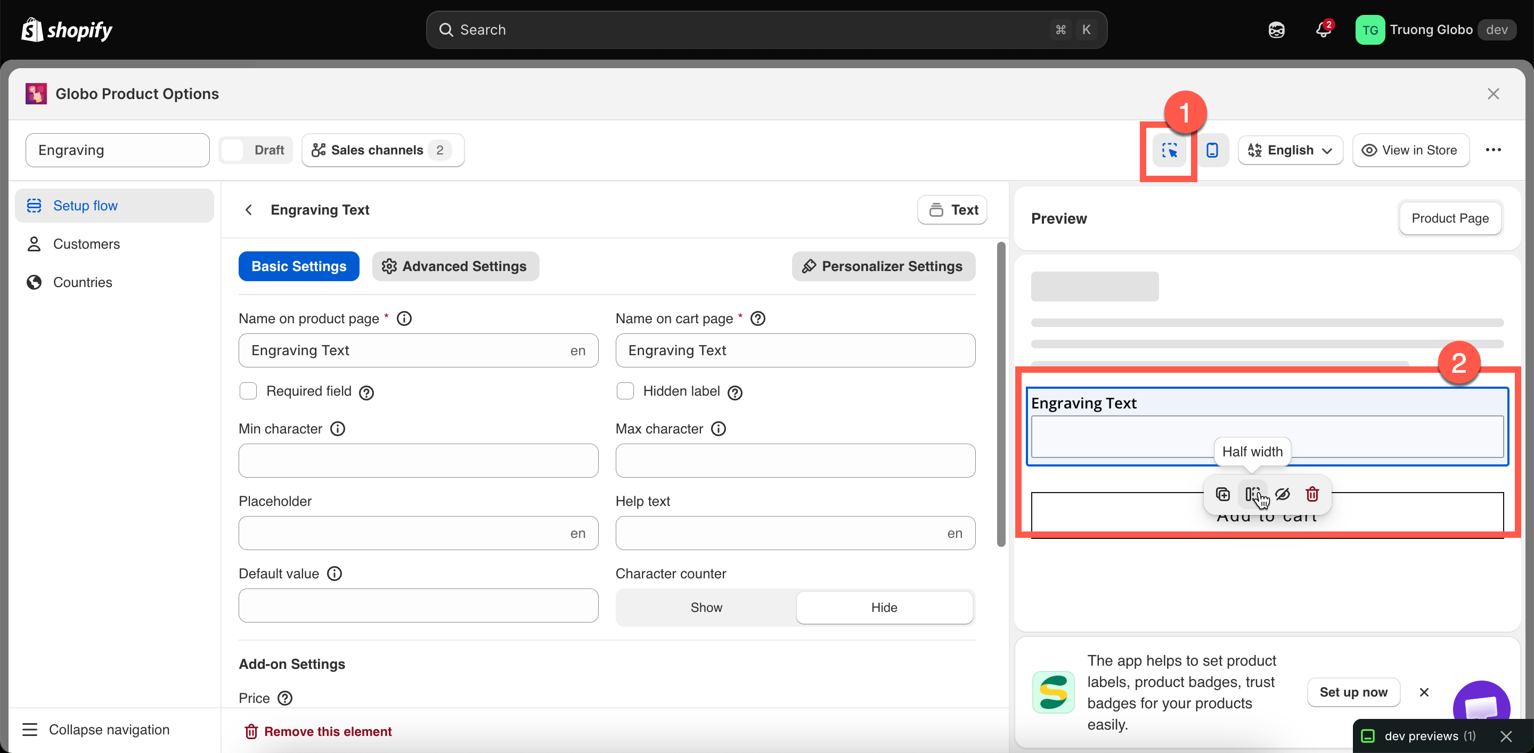Open Truong Globo account menu
This screenshot has width=1534, height=753.
coord(1436,30)
